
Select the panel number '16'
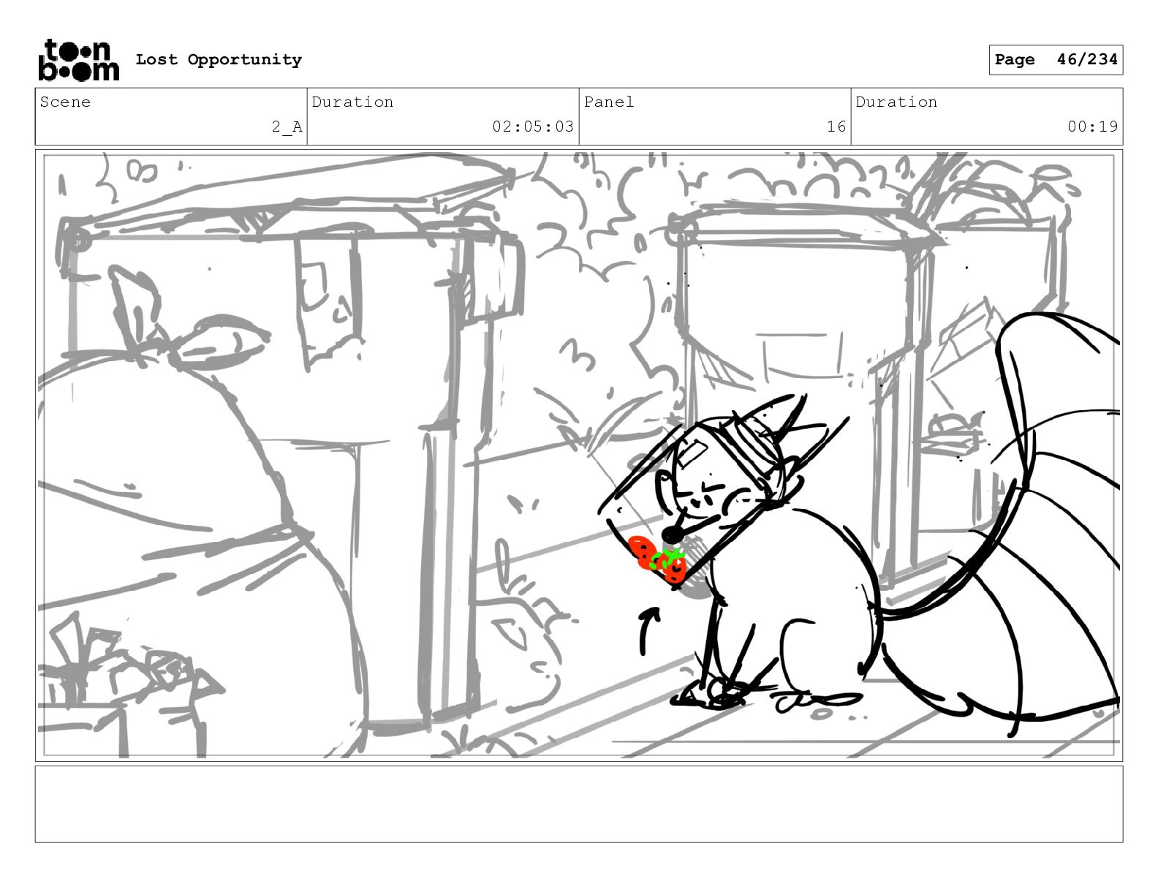836,126
